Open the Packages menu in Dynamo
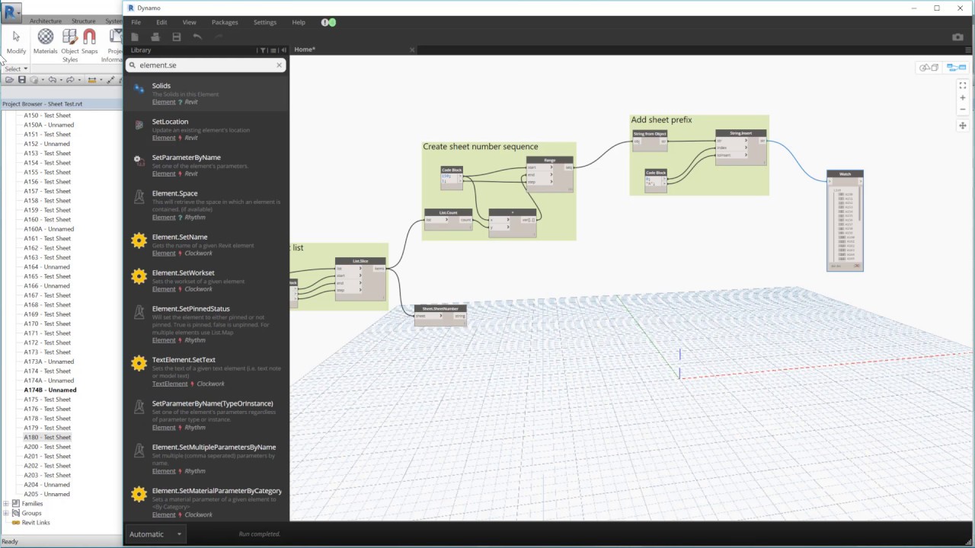Screen dimensions: 975x548 (x=225, y=22)
